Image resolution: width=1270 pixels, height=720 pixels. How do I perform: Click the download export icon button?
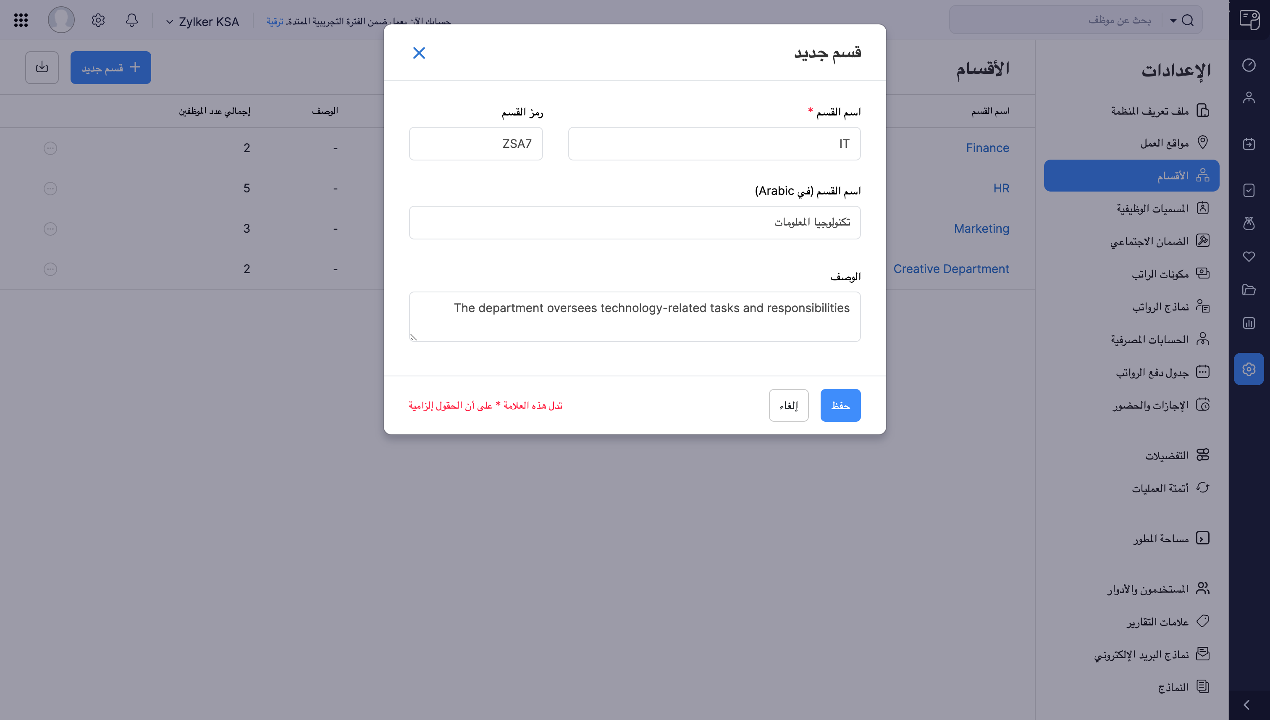tap(42, 67)
